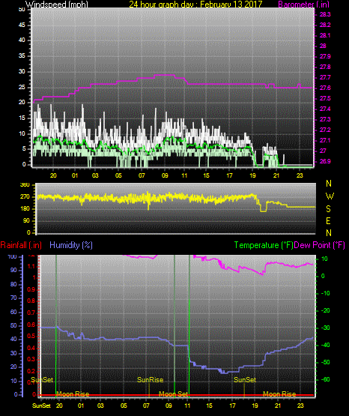The width and height of the screenshot is (349, 416).
Task: Click the 27.7 barometer scale value
Action: (x=325, y=77)
